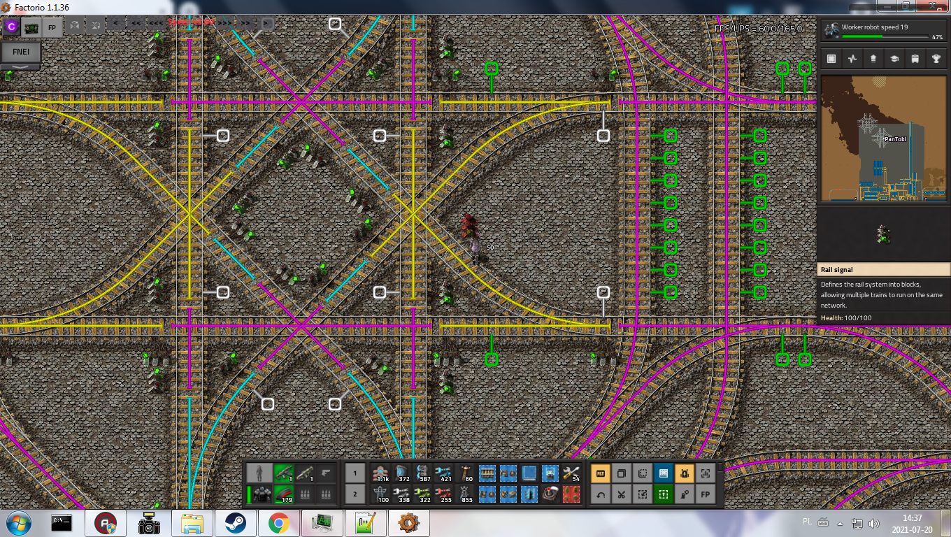The width and height of the screenshot is (951, 537).
Task: Open the FNEI recipe browser
Action: [21, 52]
